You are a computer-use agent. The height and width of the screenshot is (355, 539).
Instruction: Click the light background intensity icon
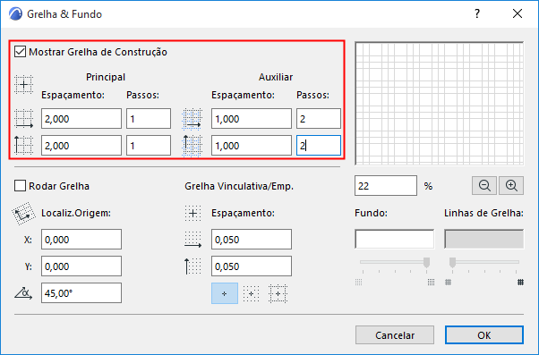point(358,283)
